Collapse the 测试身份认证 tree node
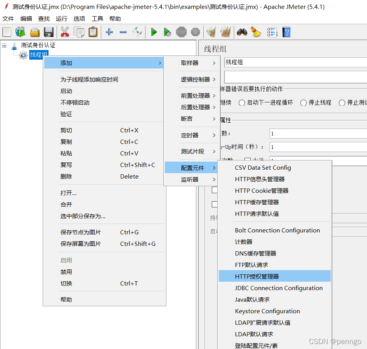This screenshot has width=367, height=349. point(5,46)
